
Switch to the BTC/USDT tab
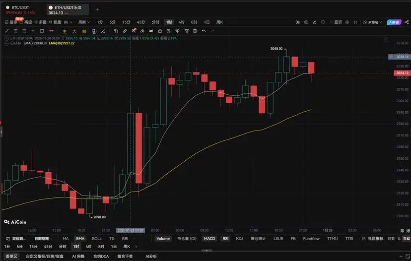point(20,10)
